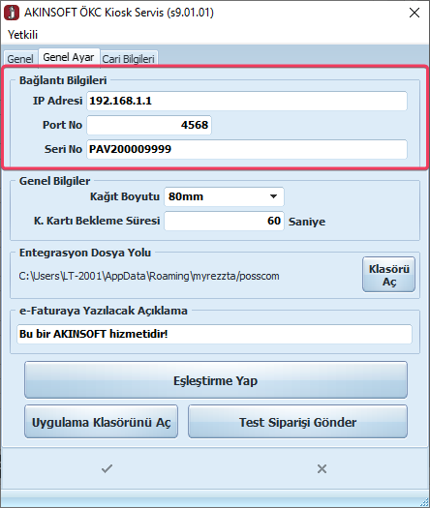The width and height of the screenshot is (430, 508).
Task: Click the AKINSOFT app icon in title bar
Action: [x=12, y=13]
